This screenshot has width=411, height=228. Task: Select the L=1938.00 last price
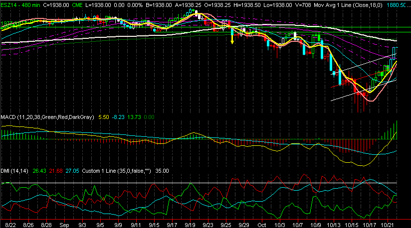click(98, 5)
